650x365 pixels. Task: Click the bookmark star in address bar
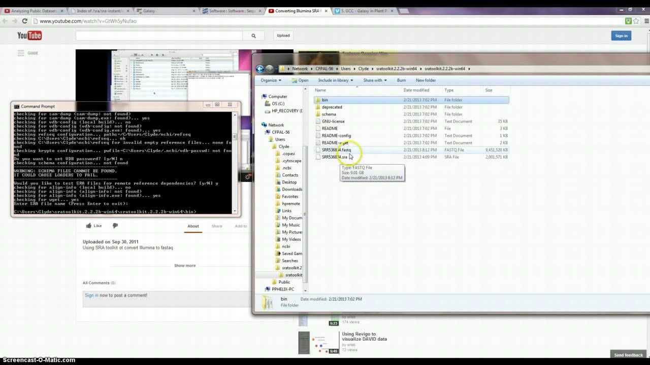point(636,21)
